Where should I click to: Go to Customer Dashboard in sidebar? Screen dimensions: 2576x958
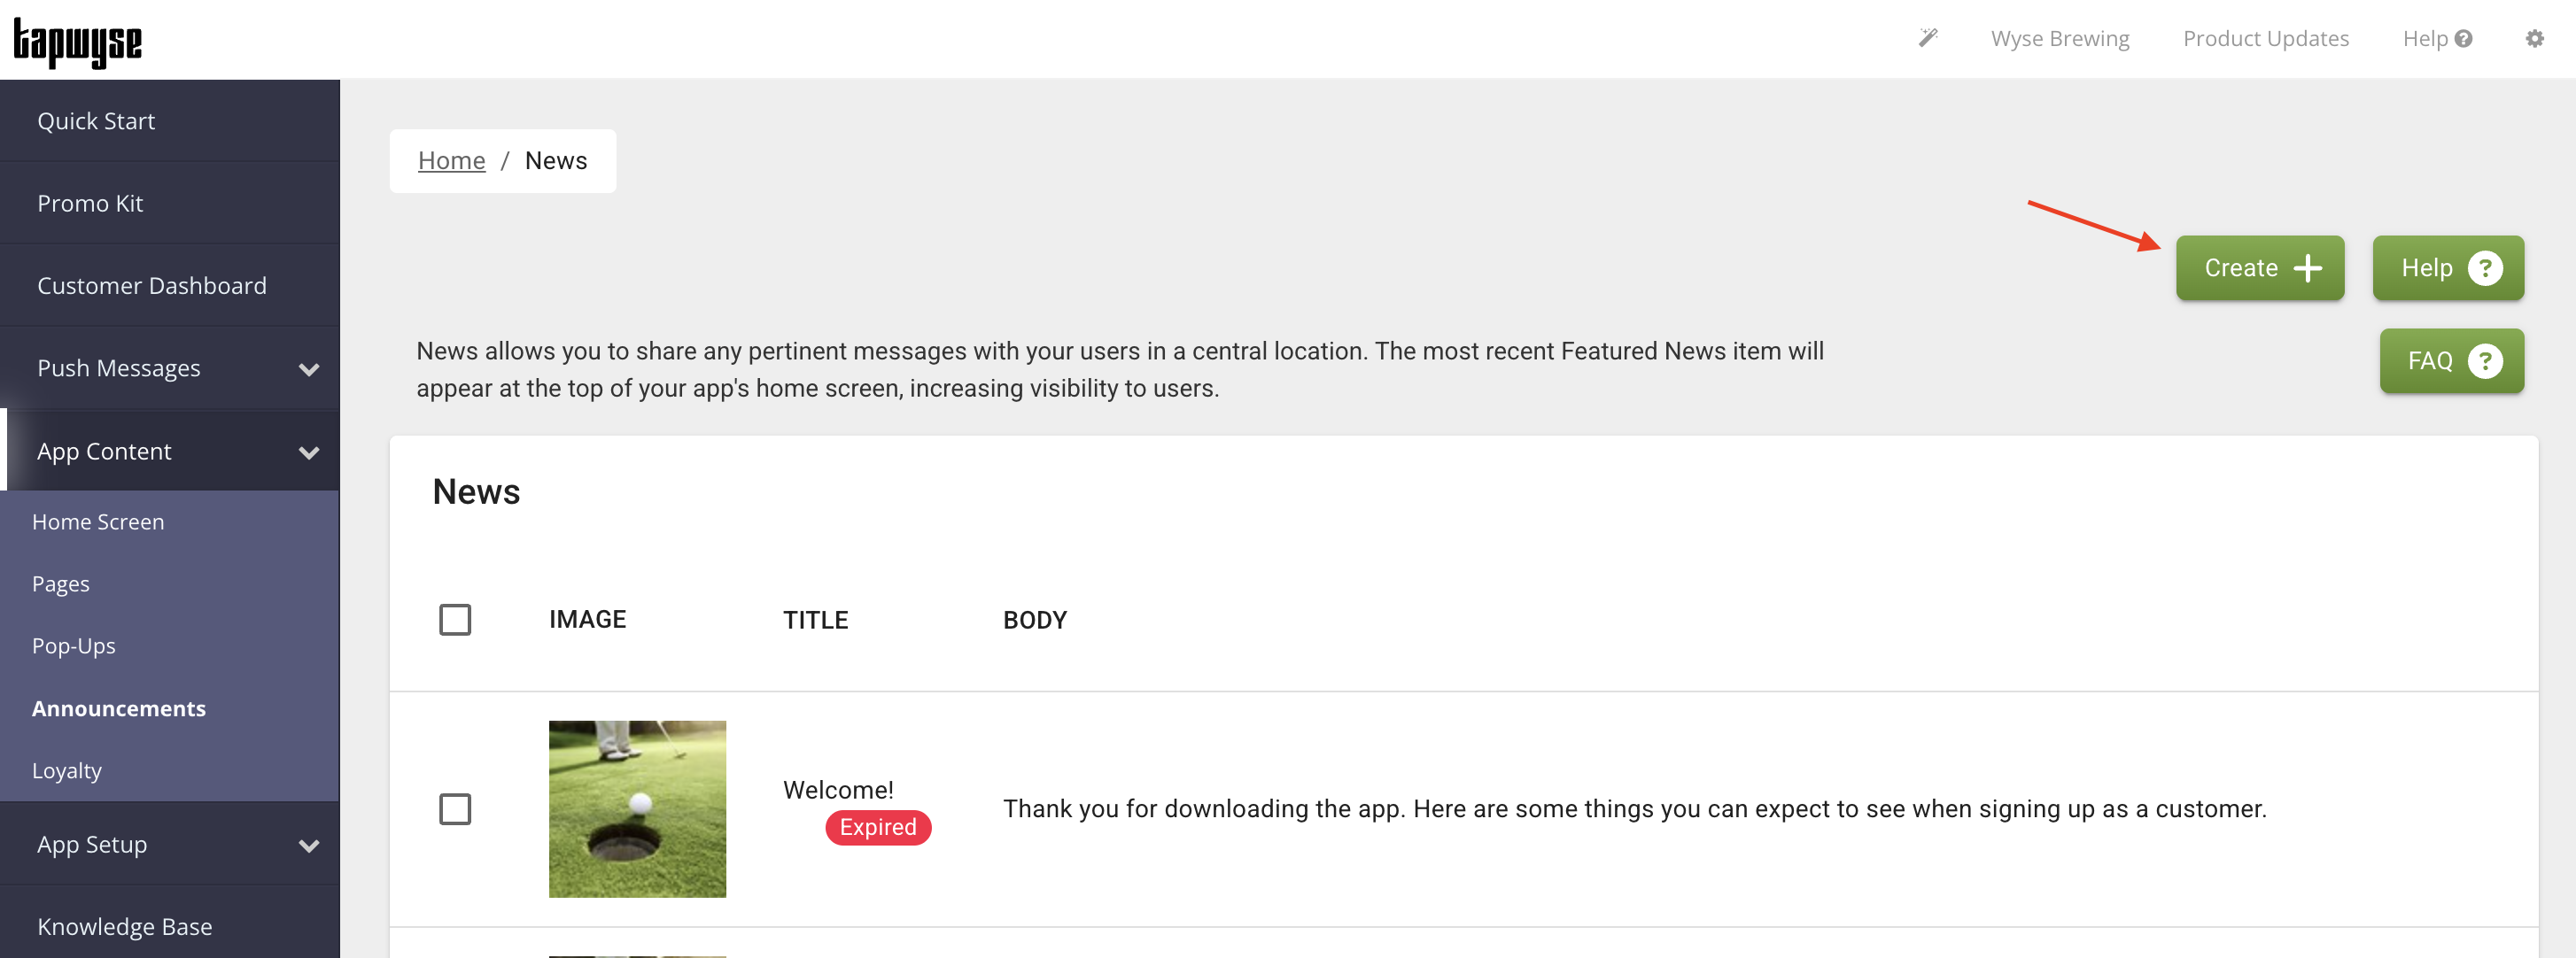tap(152, 286)
